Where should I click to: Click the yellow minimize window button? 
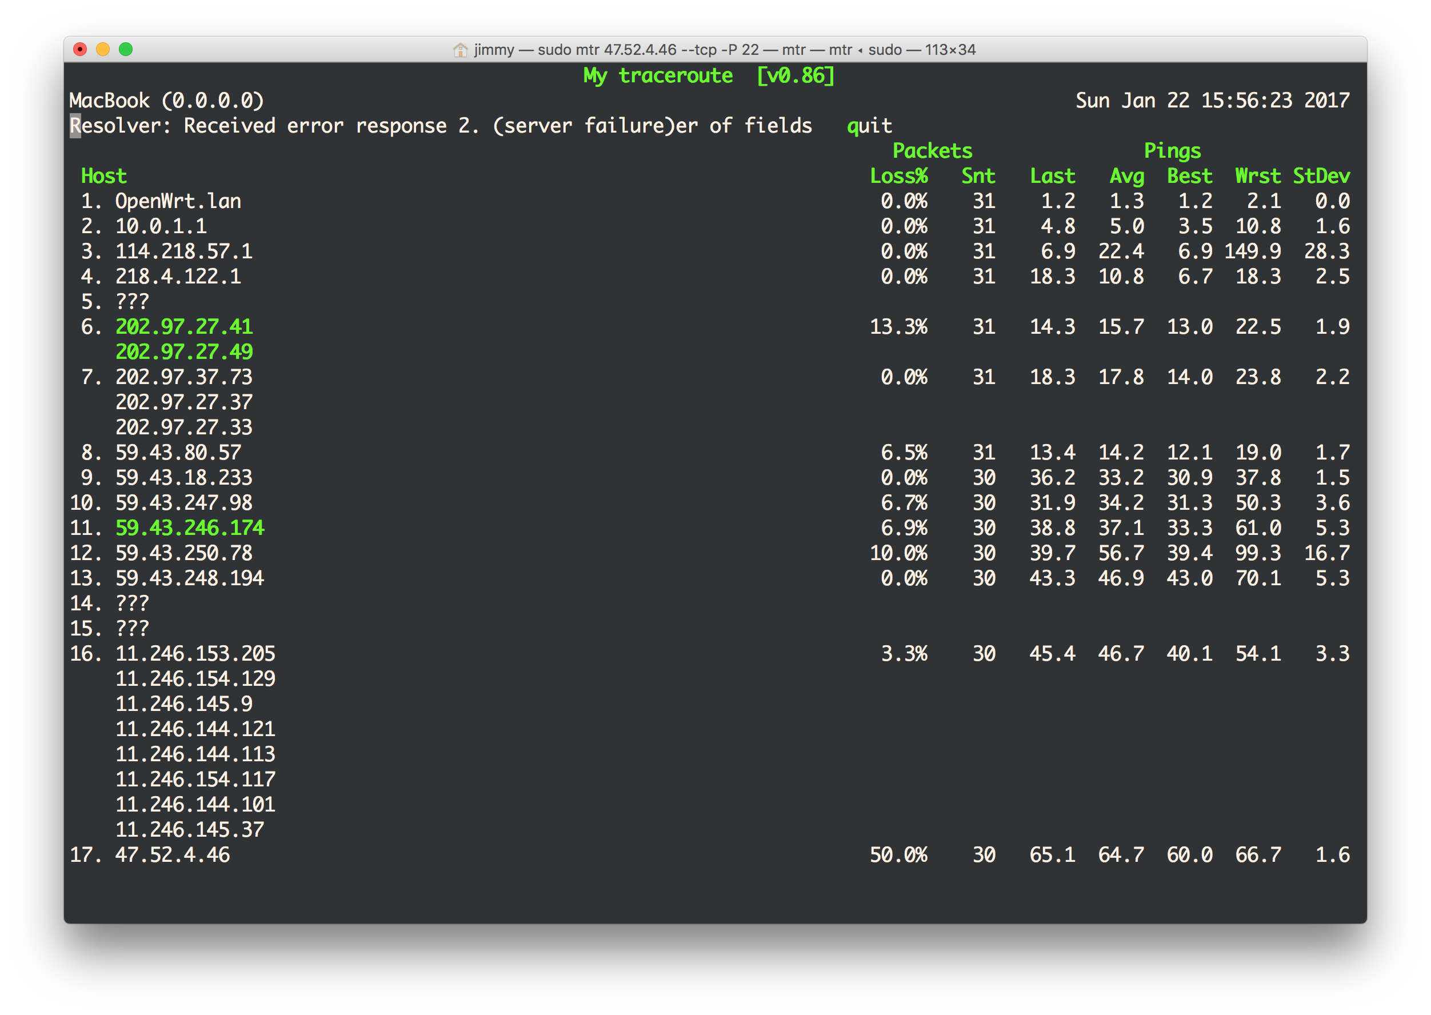point(103,49)
